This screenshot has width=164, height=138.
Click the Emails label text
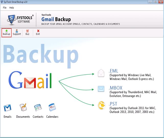tap(7, 117)
